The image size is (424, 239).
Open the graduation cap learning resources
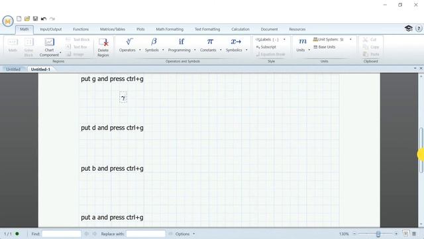408,28
